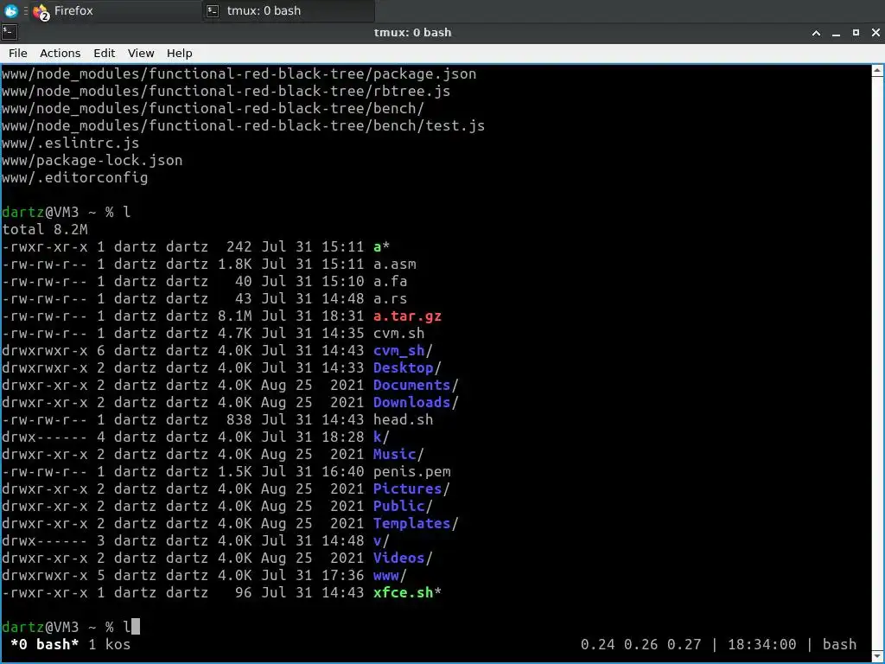Click the a.tar.gz file name

coord(407,316)
